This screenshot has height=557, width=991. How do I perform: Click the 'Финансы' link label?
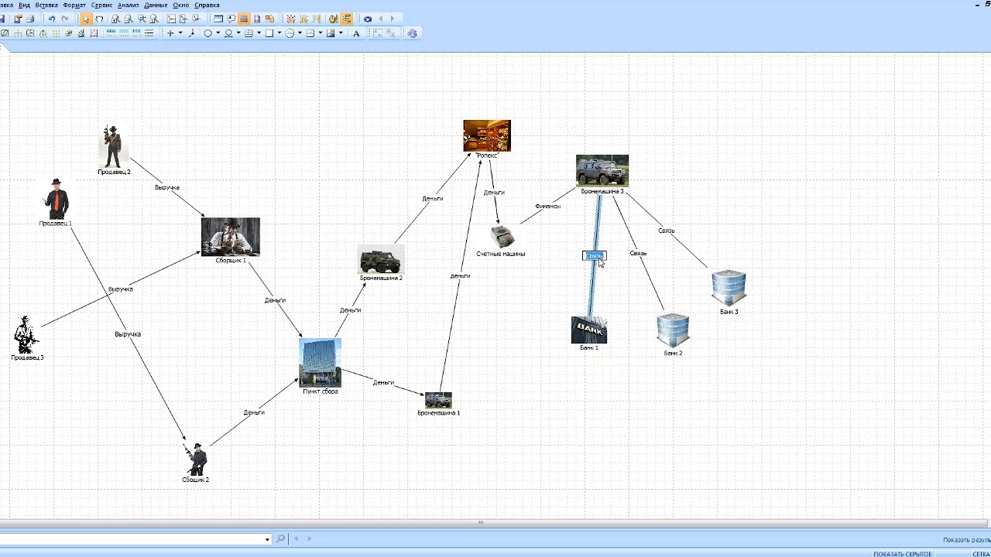click(547, 207)
